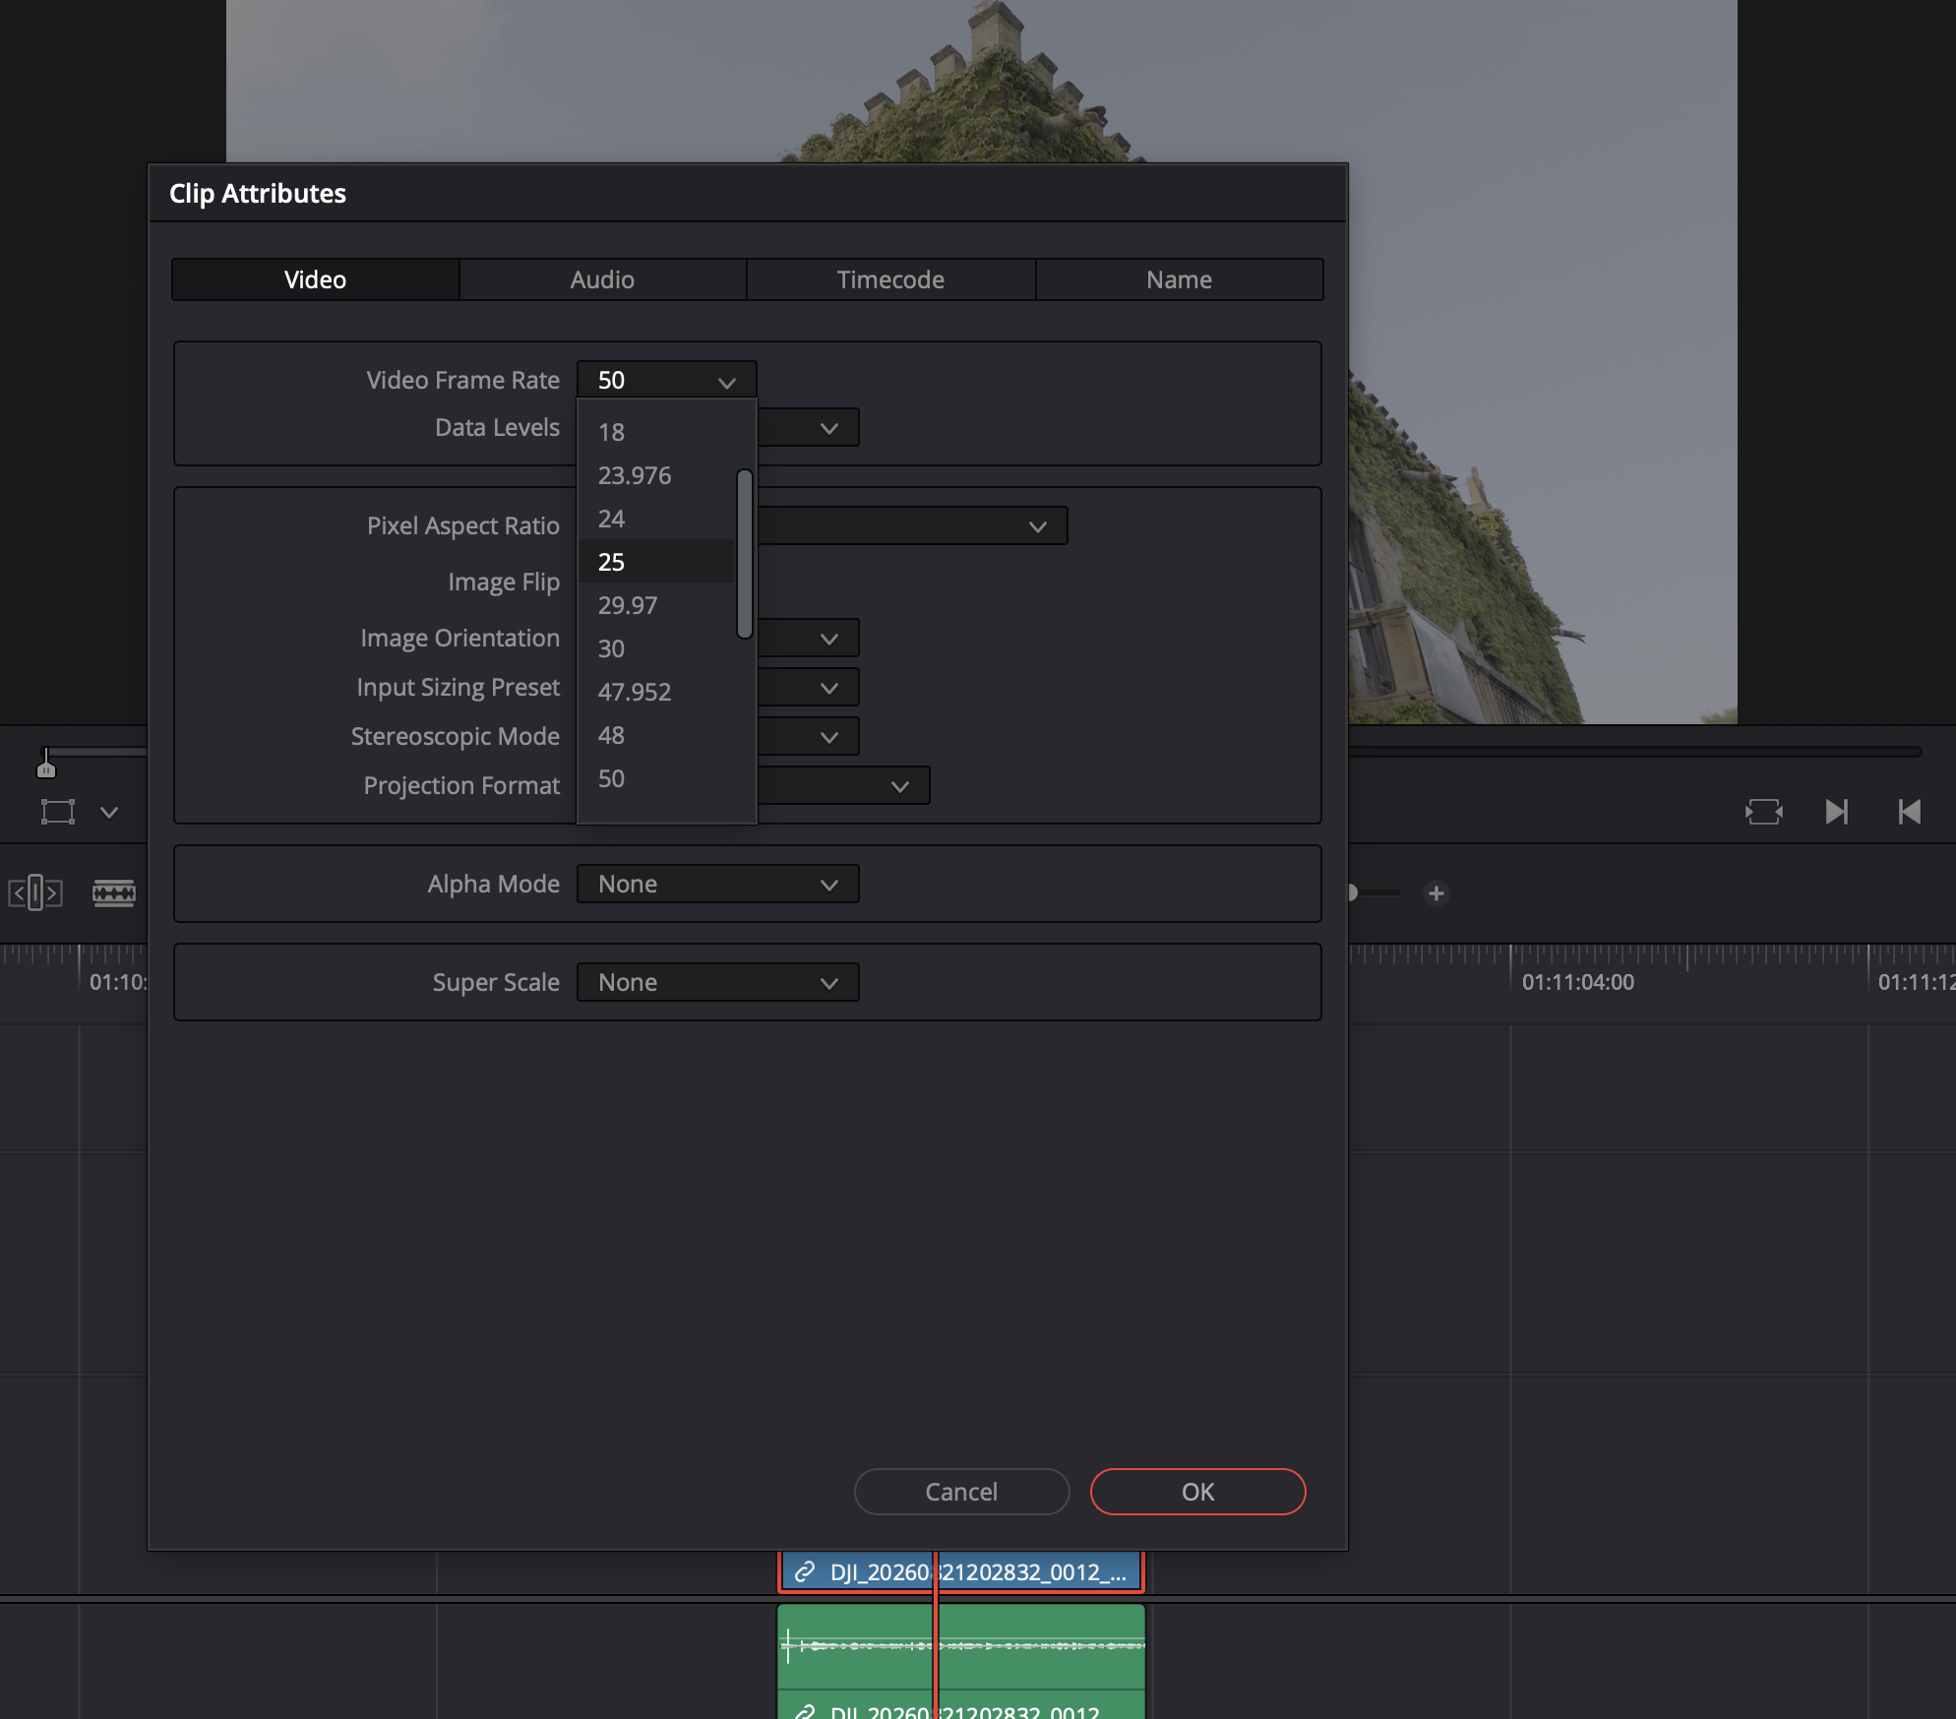The height and width of the screenshot is (1719, 1956).
Task: Select 29.97 frame rate option
Action: tap(655, 605)
